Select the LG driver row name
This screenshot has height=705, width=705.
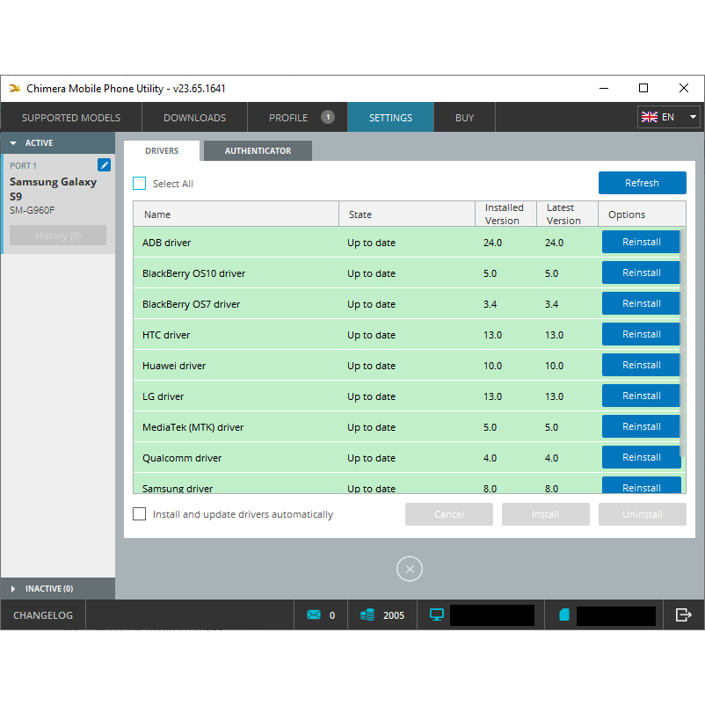point(163,396)
